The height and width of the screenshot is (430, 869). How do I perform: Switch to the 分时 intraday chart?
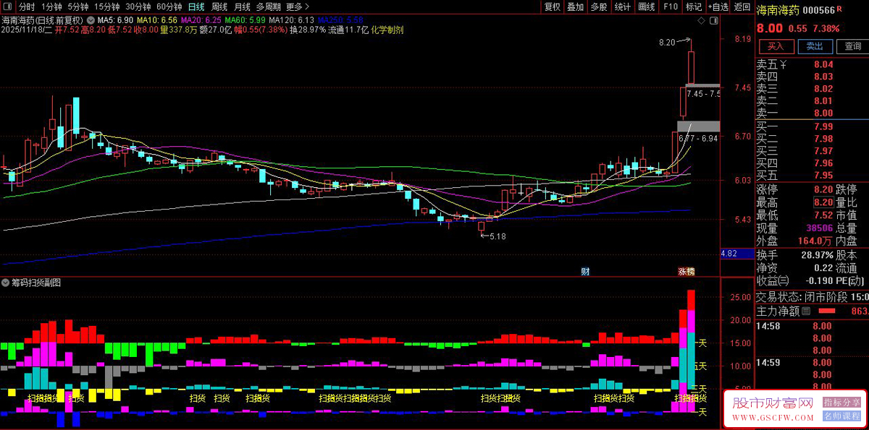click(x=27, y=7)
